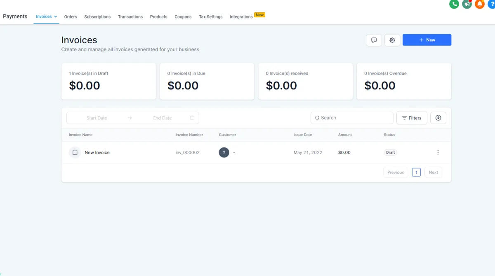
Task: Click the customer question mark avatar
Action: pyautogui.click(x=224, y=152)
